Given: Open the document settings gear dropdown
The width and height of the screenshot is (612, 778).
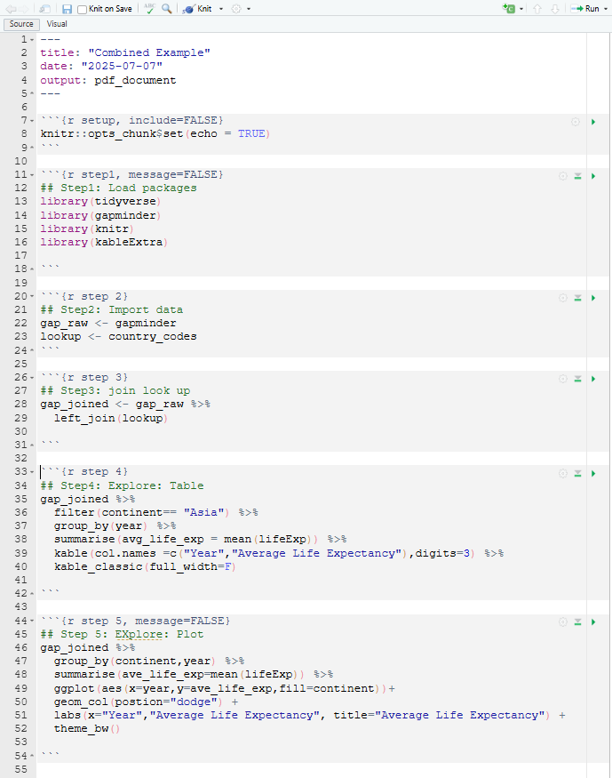Looking at the screenshot, I should click(x=240, y=9).
